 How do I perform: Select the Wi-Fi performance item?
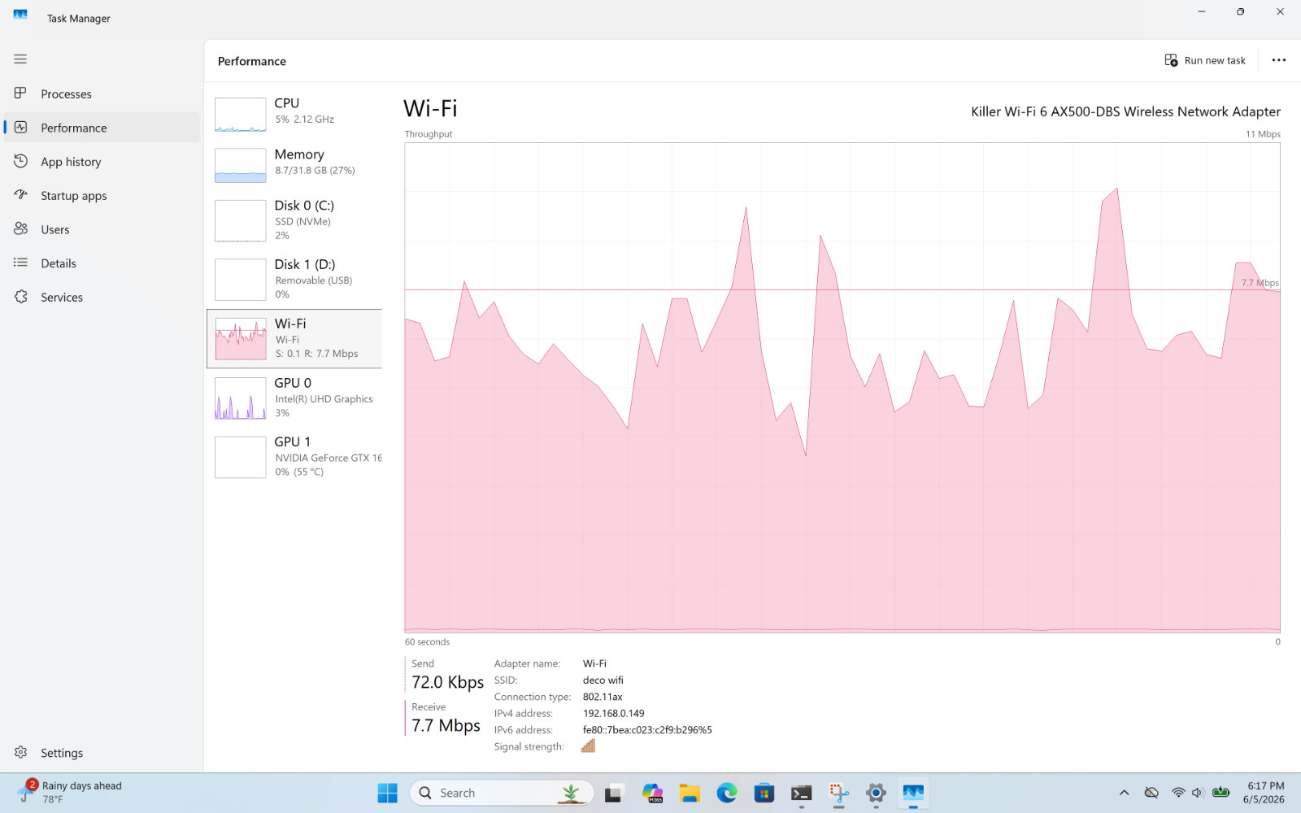pos(294,338)
